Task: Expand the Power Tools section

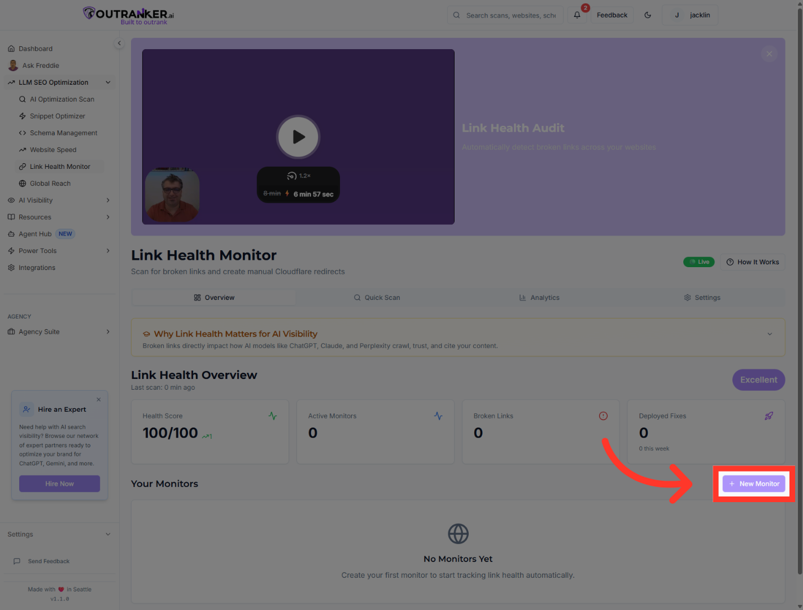Action: [x=60, y=251]
